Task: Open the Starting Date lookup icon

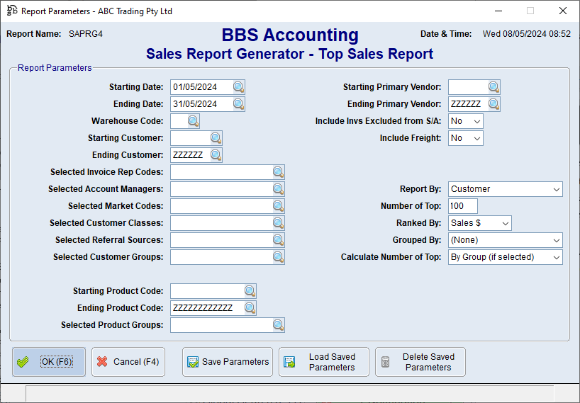Action: 239,87
